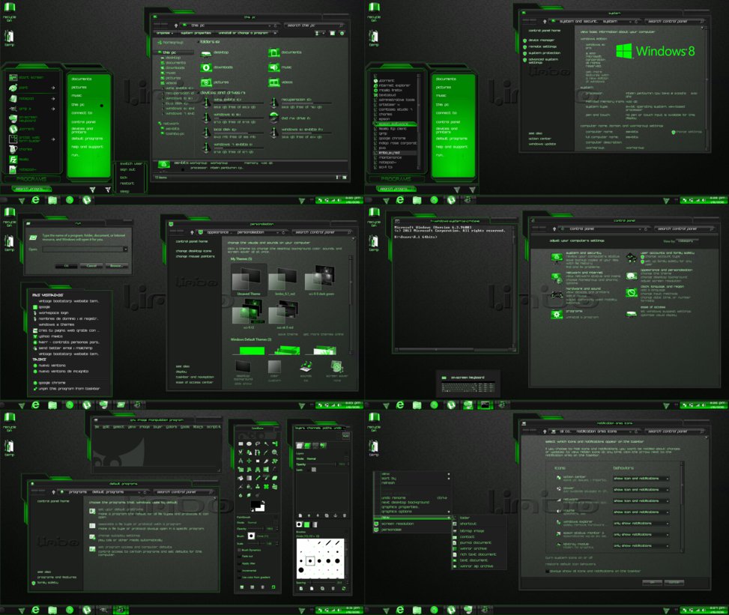
Task: Open system and security in control panel
Action: click(584, 253)
